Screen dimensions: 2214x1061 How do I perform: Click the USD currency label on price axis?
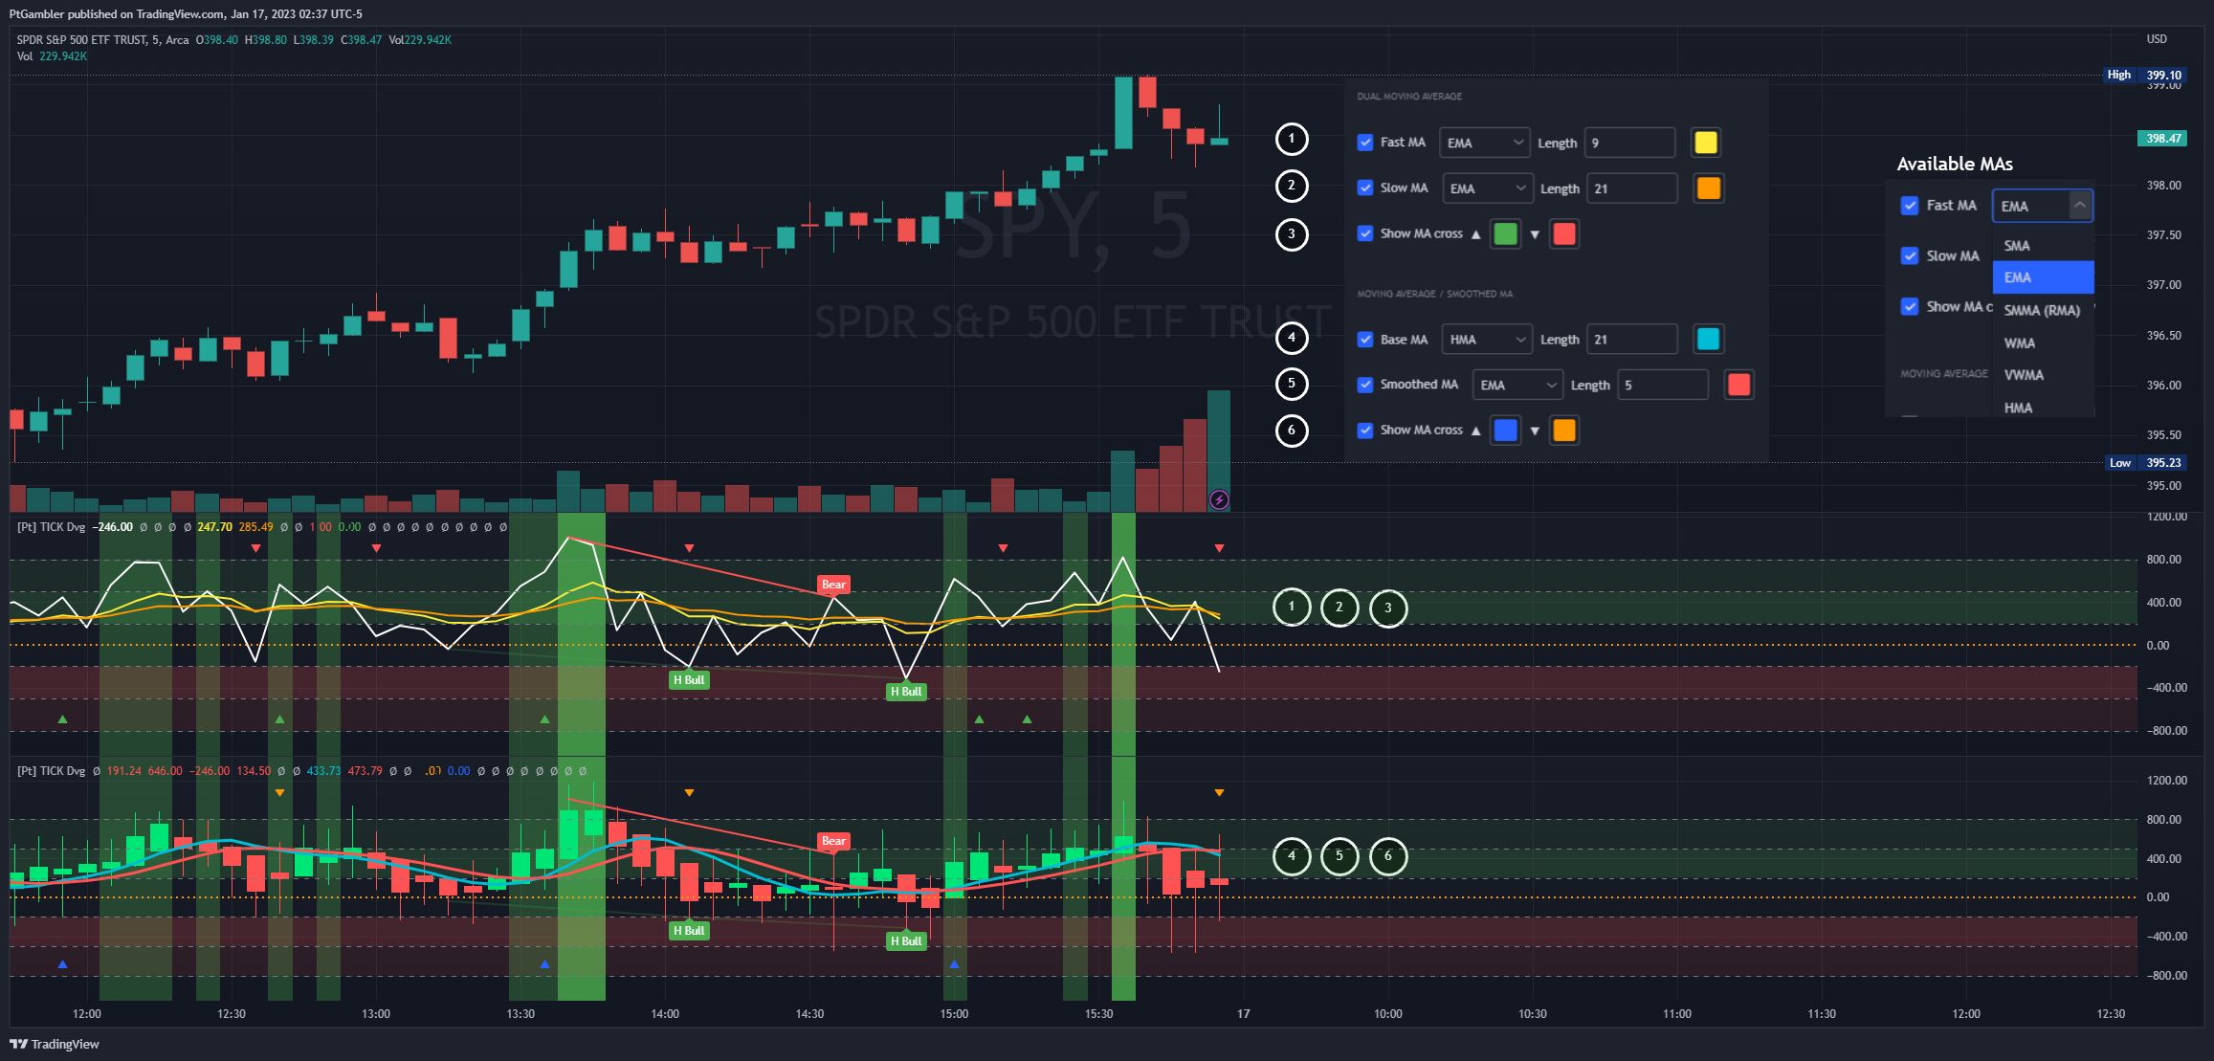pos(2157,39)
